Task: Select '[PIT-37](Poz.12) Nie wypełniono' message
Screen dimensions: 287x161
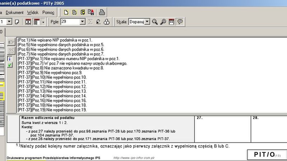Action: coord(52,87)
